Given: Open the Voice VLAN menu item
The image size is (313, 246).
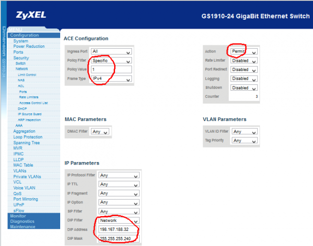Looking at the screenshot, I should [24, 188].
